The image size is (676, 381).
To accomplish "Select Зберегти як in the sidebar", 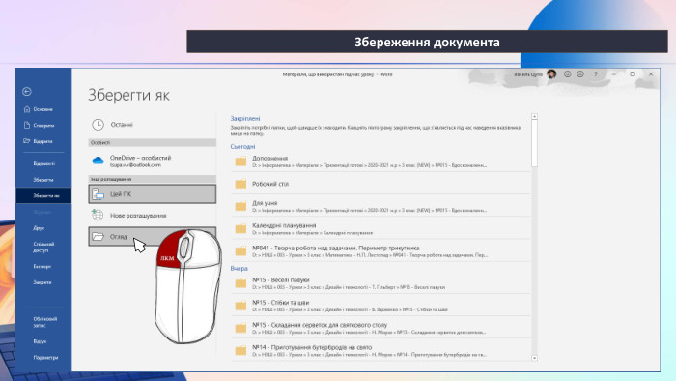I will (x=43, y=195).
